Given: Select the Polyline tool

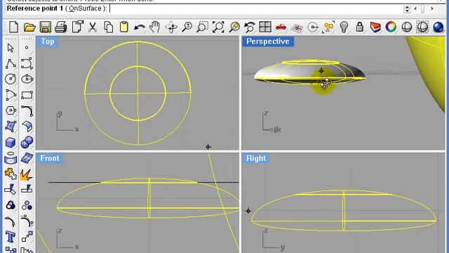Looking at the screenshot, I should pyautogui.click(x=11, y=64).
